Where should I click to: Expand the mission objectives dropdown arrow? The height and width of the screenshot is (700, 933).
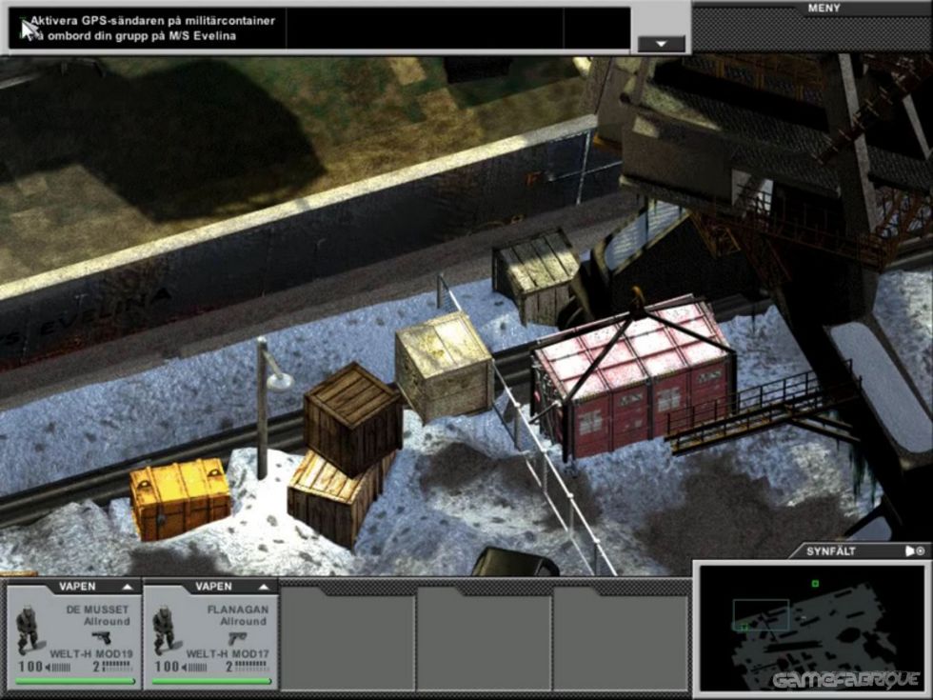click(x=661, y=44)
